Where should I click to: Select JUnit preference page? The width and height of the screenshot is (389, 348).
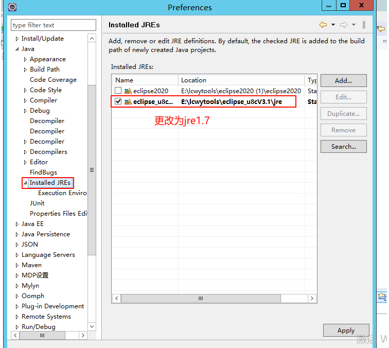(37, 203)
